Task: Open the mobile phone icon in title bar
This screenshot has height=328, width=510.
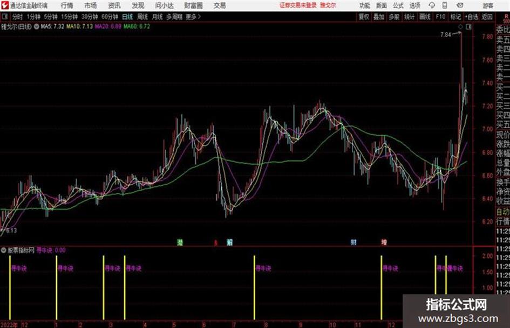Action: [x=445, y=5]
